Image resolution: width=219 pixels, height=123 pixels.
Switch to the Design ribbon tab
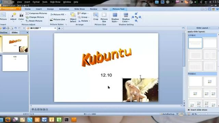pos(50,9)
